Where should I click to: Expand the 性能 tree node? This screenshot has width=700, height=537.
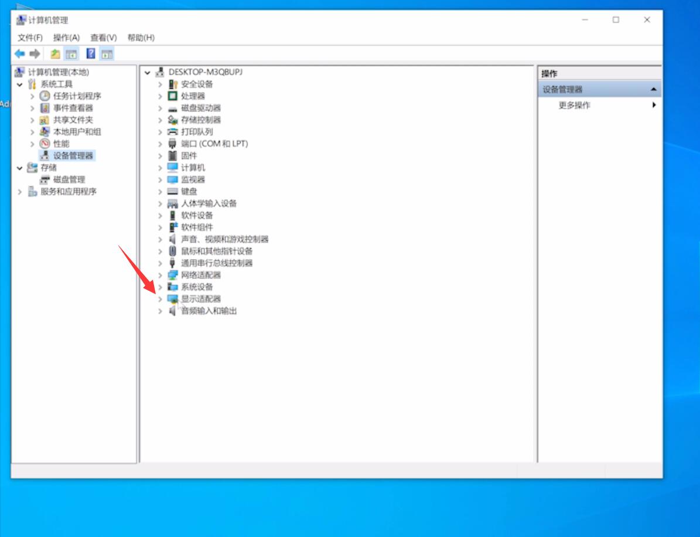pyautogui.click(x=32, y=144)
